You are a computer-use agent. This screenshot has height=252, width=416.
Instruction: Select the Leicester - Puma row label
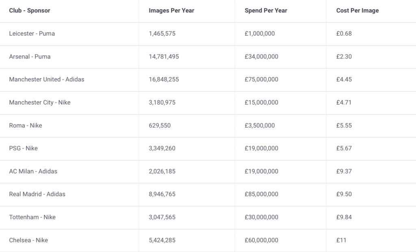pyautogui.click(x=32, y=34)
